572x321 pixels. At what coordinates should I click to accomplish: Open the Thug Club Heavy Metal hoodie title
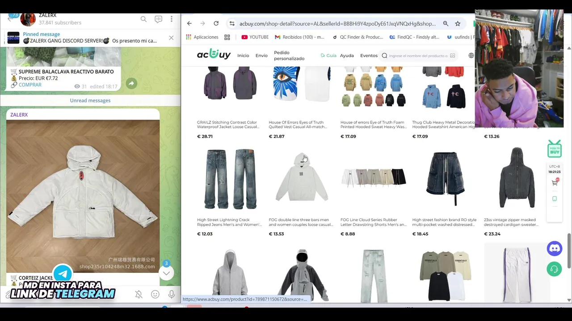pos(444,124)
